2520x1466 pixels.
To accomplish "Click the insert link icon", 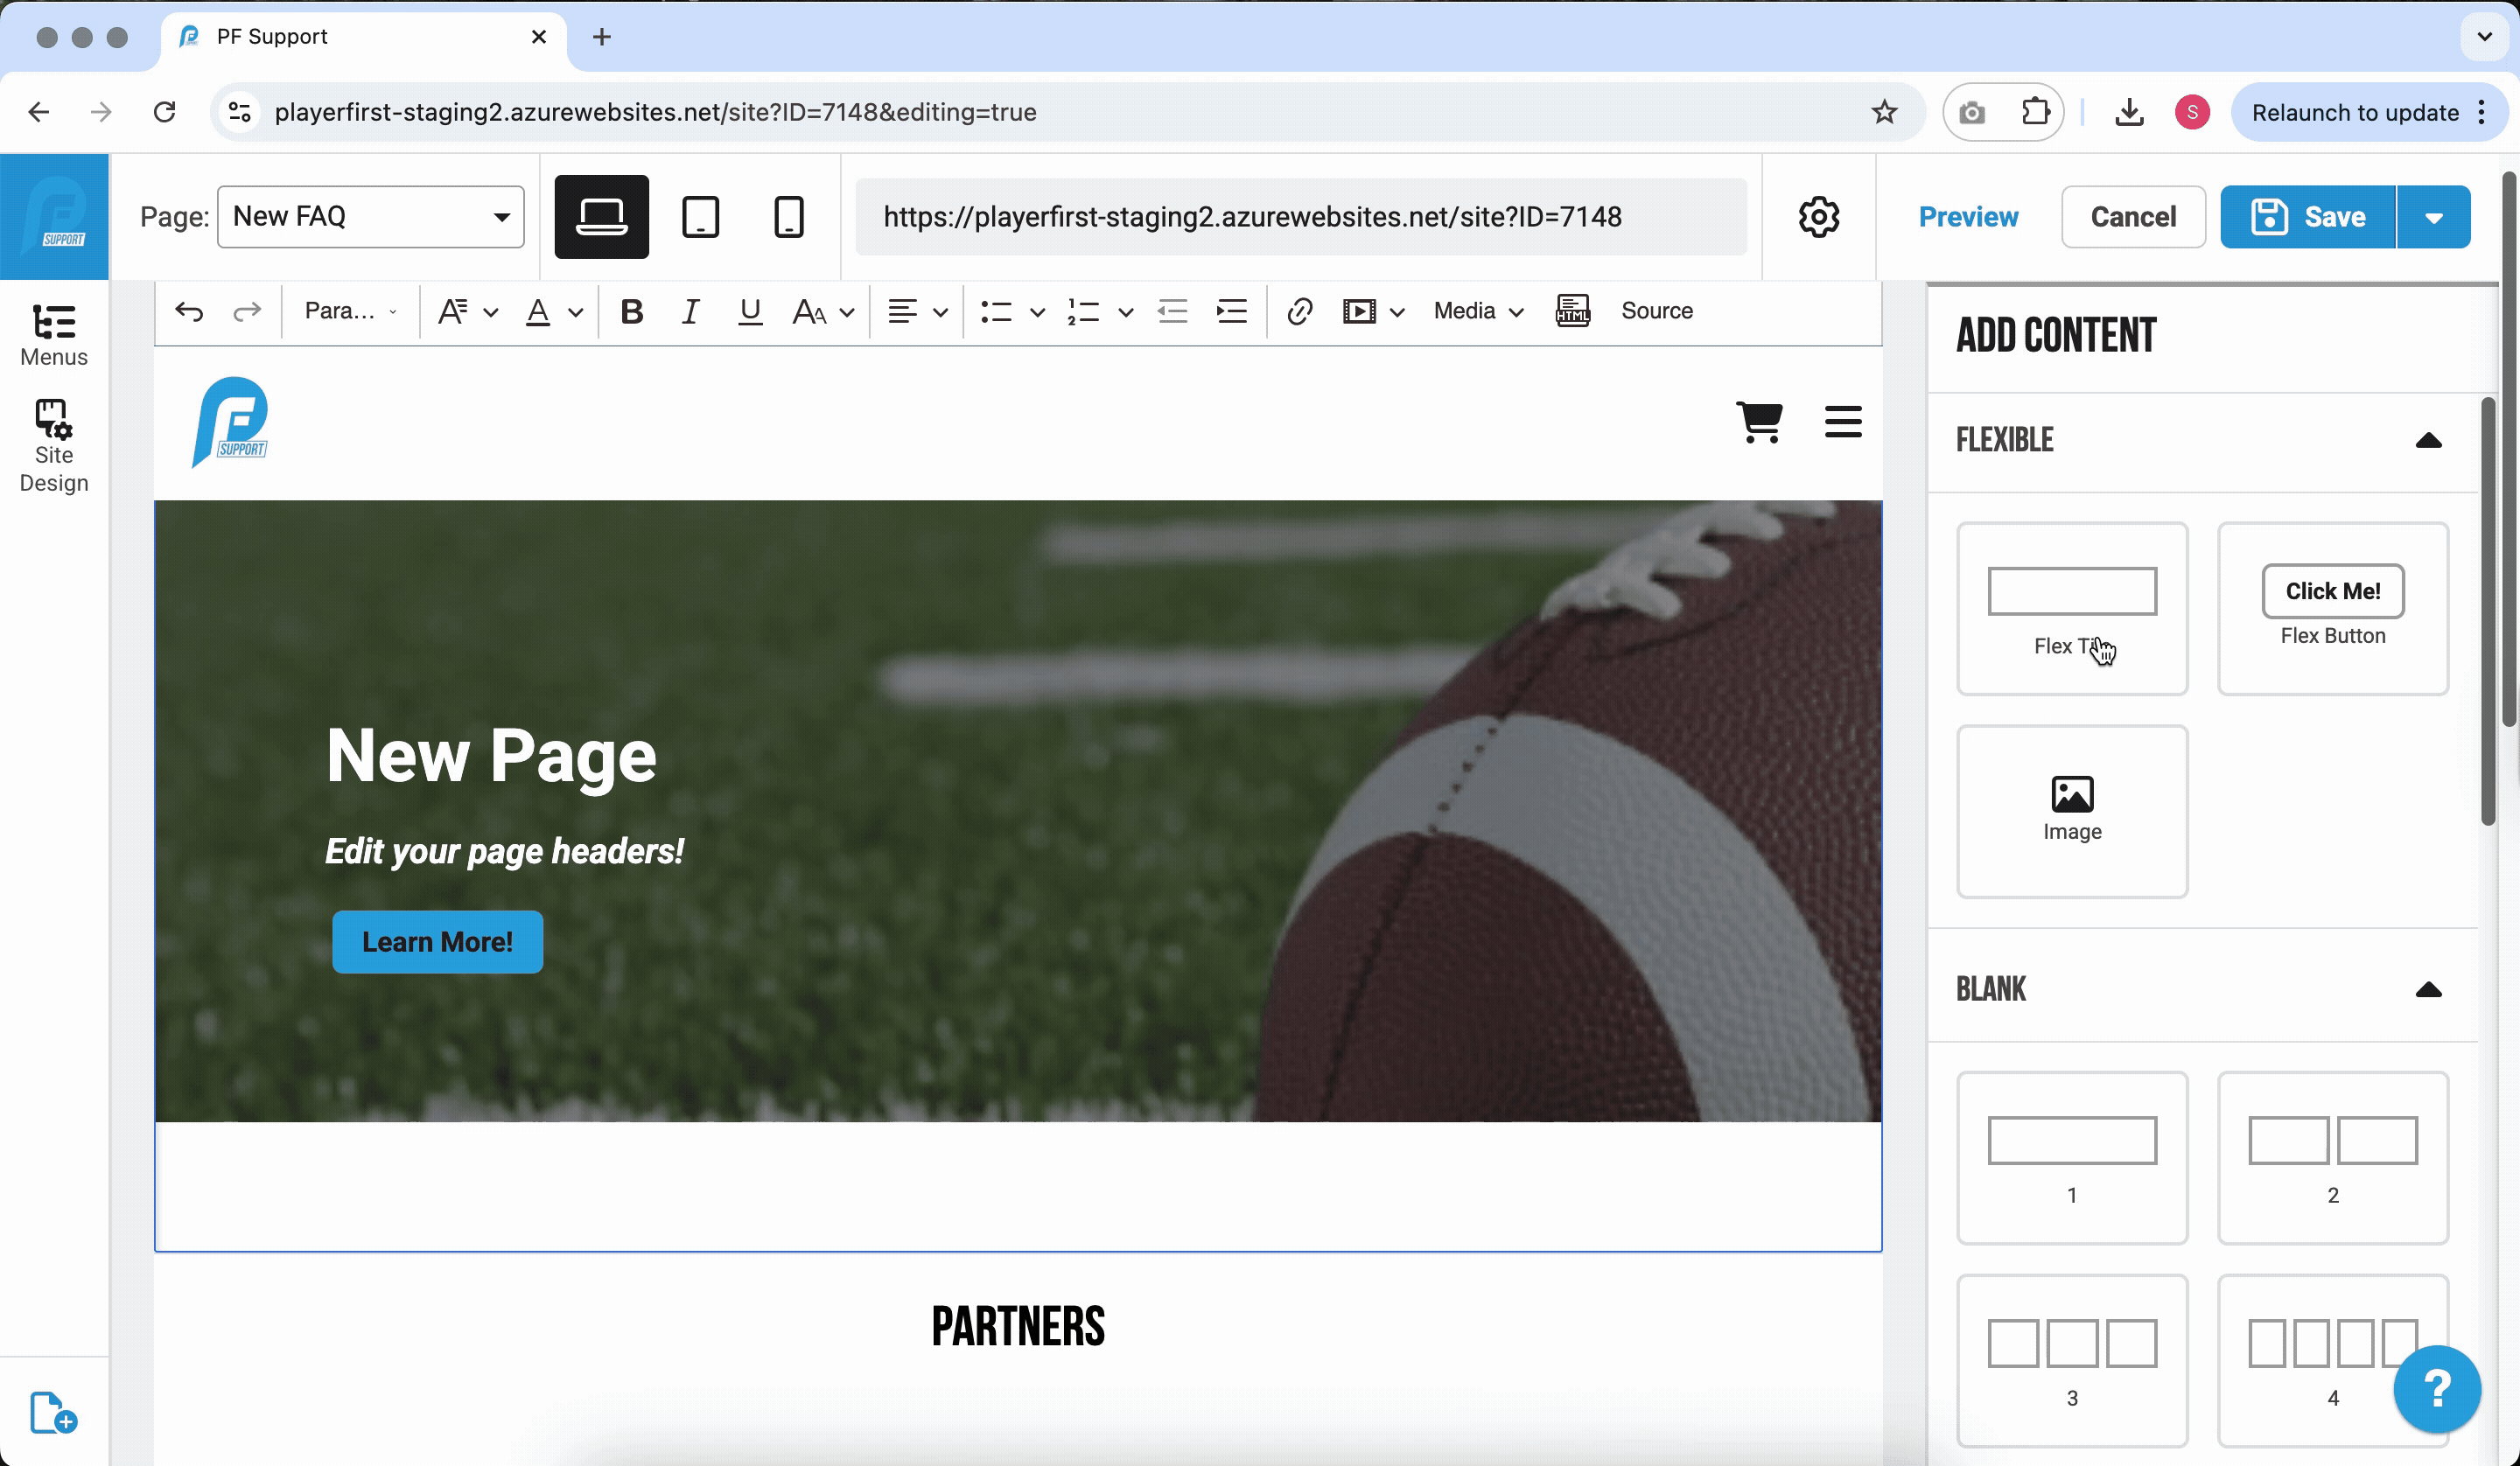I will click(1299, 312).
